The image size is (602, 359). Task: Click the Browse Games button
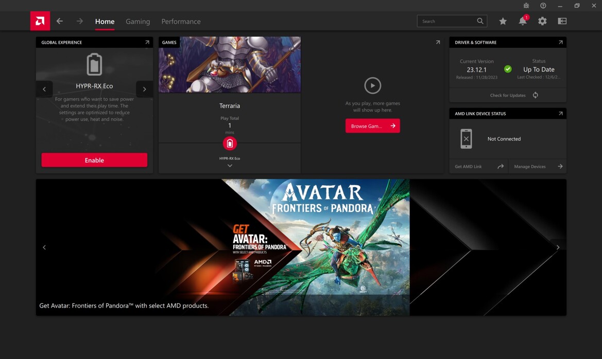pyautogui.click(x=372, y=126)
